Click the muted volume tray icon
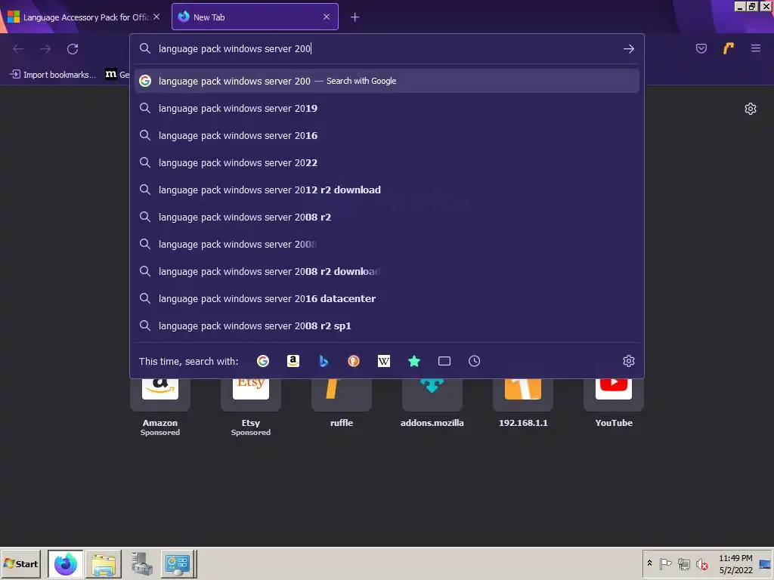The image size is (774, 580). 701,563
